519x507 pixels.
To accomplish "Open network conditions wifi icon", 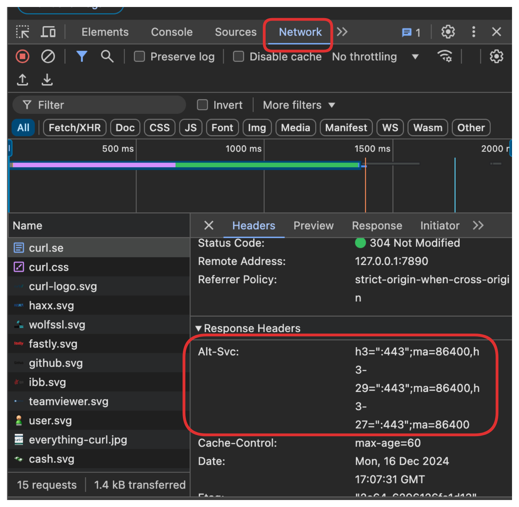I will click(x=445, y=57).
